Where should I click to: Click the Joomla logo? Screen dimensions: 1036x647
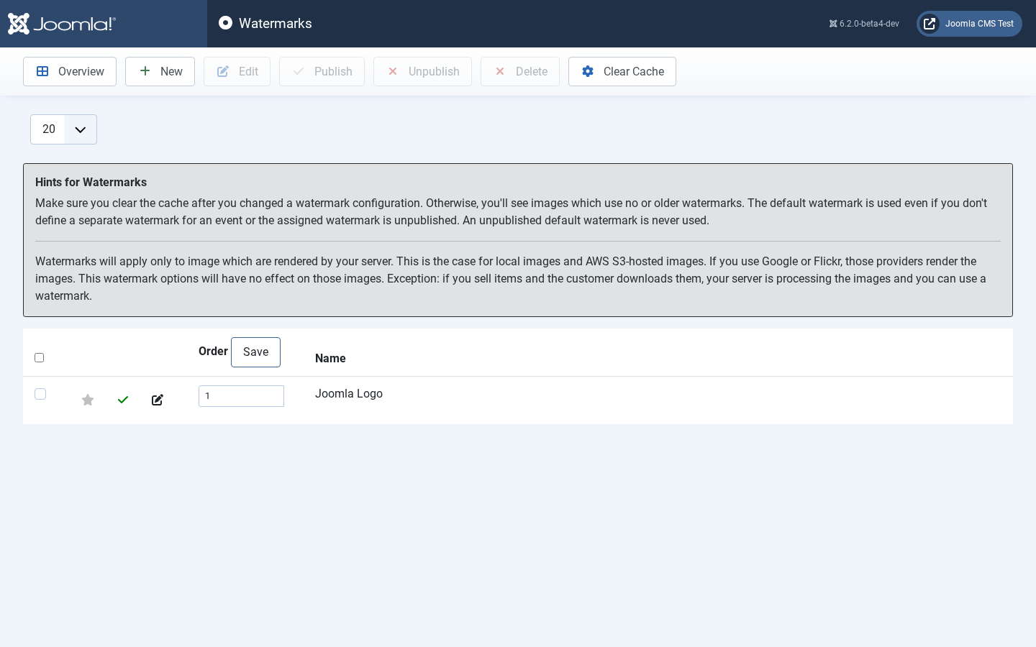62,24
